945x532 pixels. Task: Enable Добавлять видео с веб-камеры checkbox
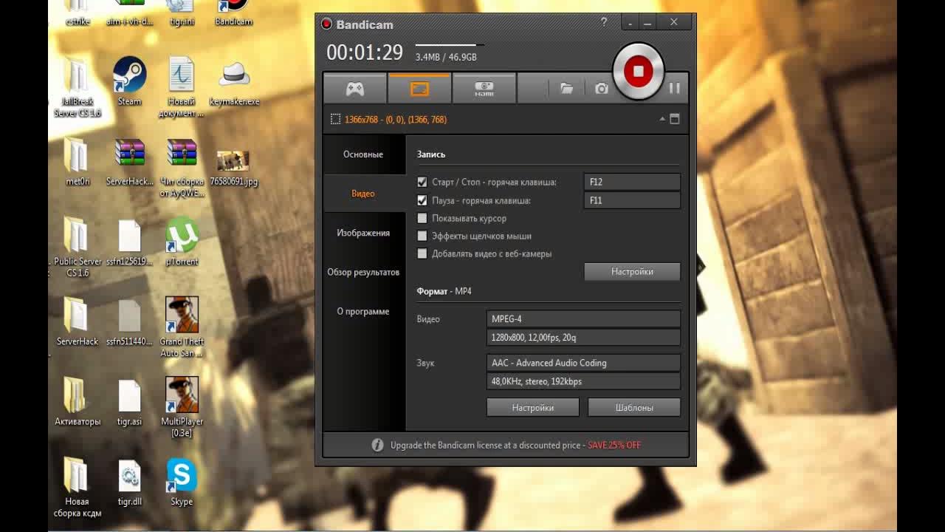pyautogui.click(x=422, y=253)
